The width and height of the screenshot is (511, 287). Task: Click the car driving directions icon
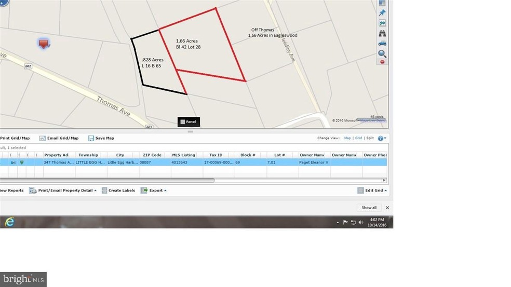point(382,44)
